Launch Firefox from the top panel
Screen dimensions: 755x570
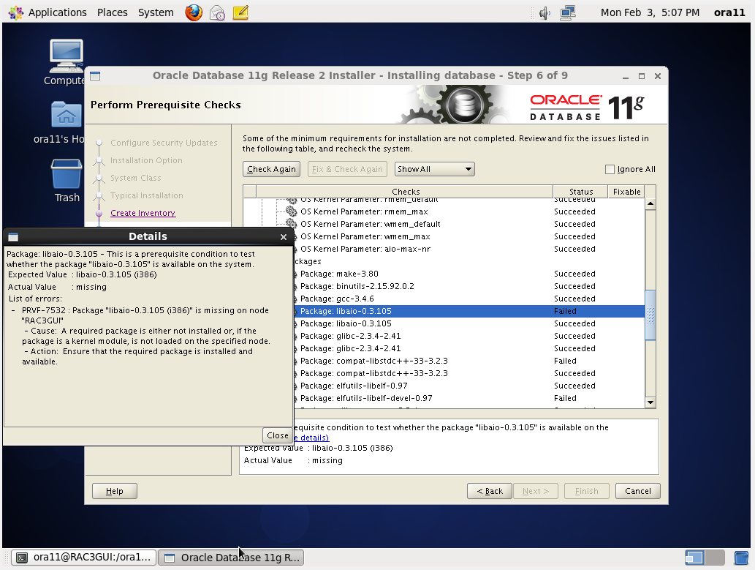(x=194, y=12)
